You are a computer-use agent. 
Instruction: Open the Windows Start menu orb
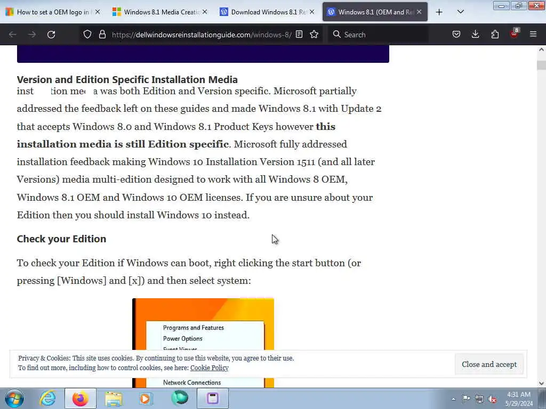(x=14, y=398)
